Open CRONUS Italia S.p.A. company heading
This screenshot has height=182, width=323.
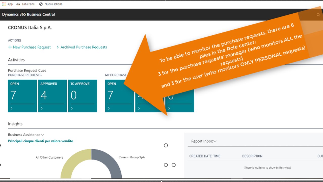click(30, 28)
